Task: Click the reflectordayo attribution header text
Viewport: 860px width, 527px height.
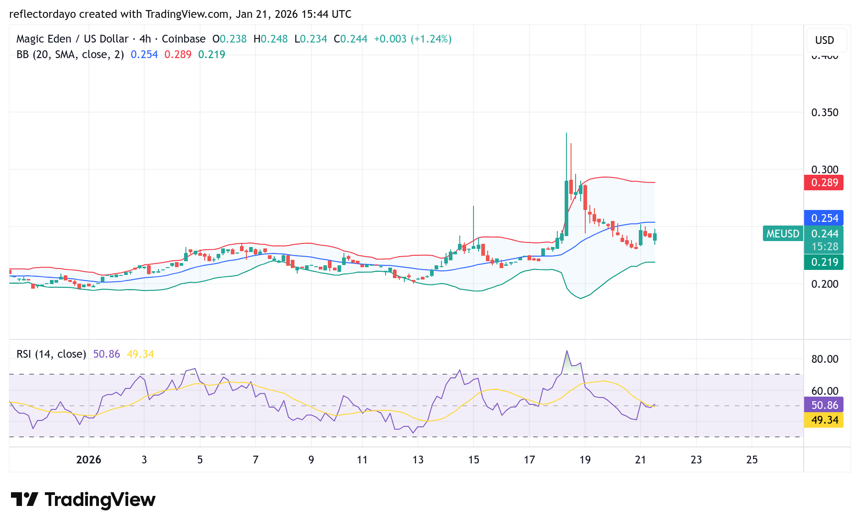Action: point(180,14)
